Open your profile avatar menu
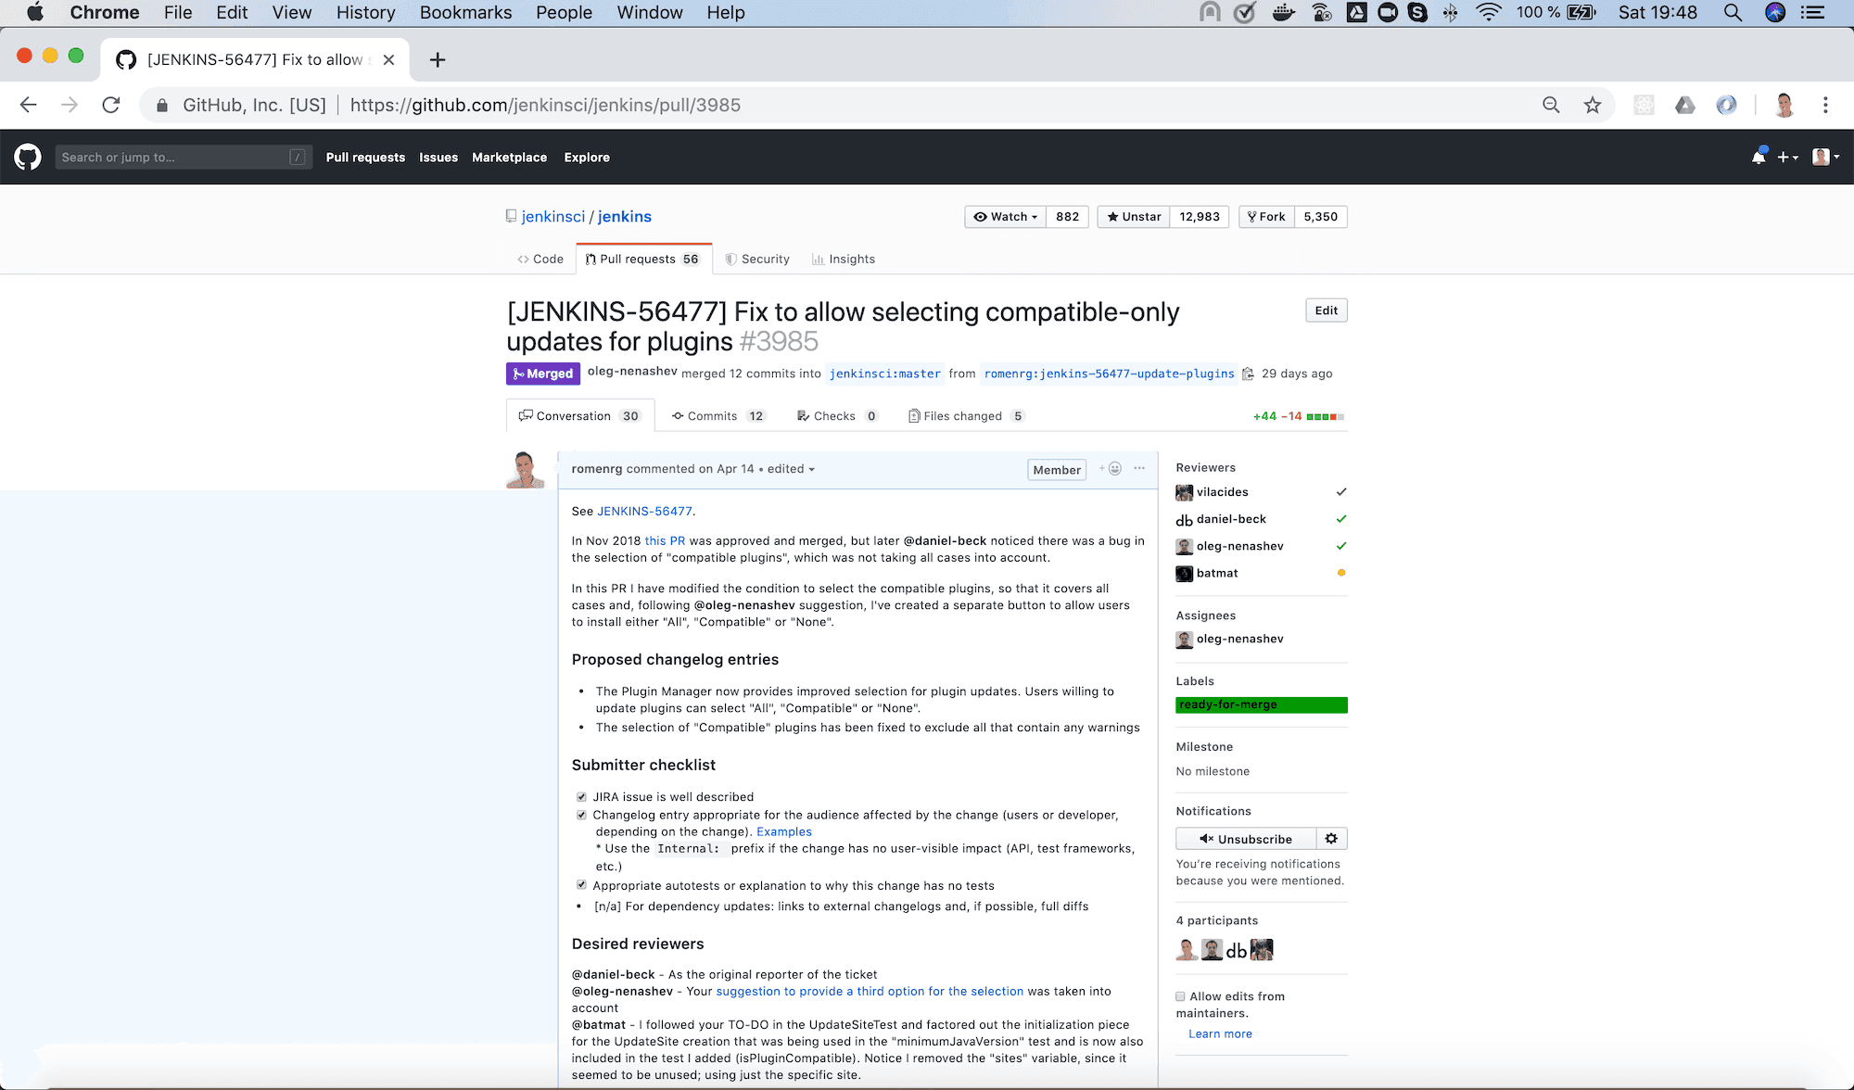The width and height of the screenshot is (1854, 1090). pyautogui.click(x=1822, y=157)
